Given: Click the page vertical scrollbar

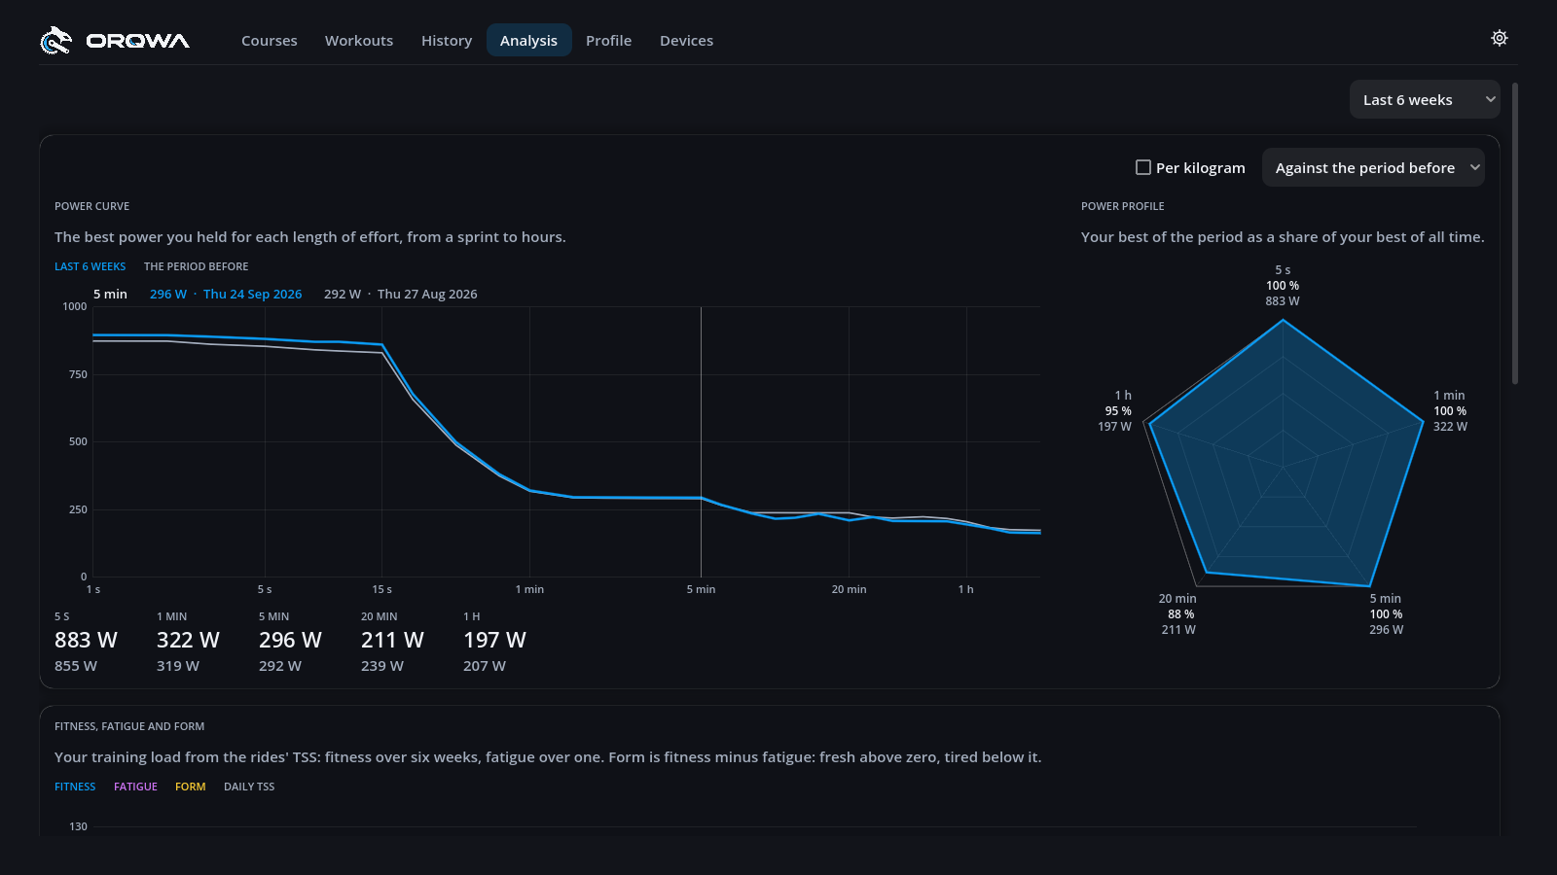Looking at the screenshot, I should pyautogui.click(x=1514, y=233).
